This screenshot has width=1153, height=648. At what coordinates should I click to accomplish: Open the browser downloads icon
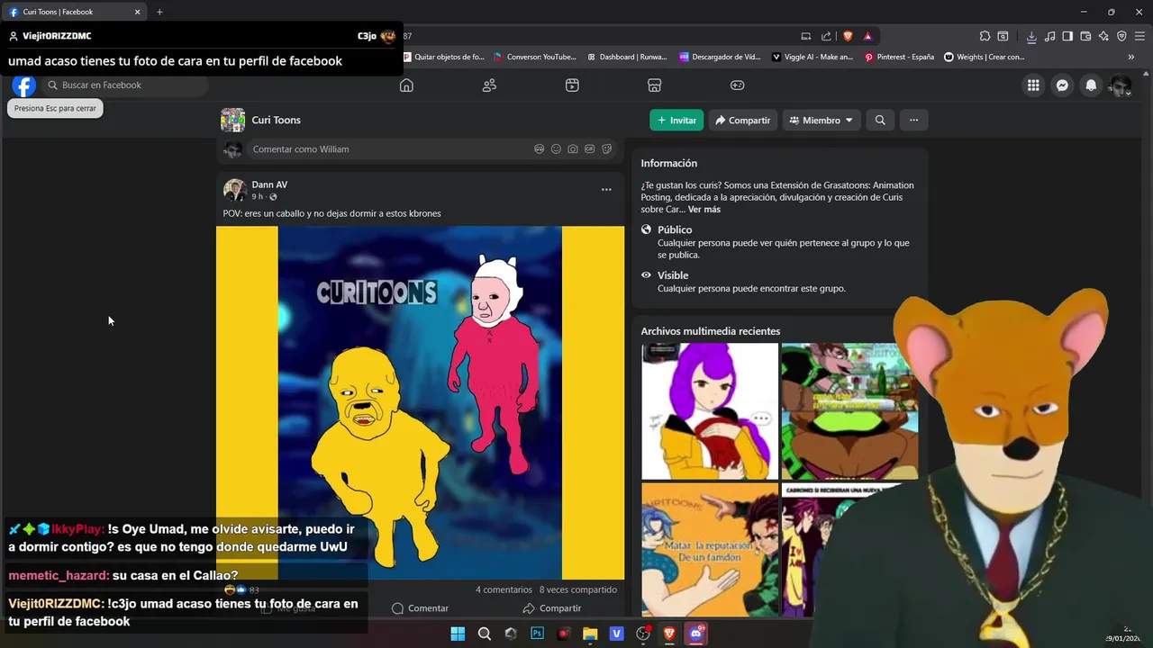pyautogui.click(x=1031, y=36)
